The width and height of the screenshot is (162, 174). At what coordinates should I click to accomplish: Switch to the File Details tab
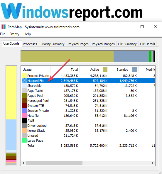click(147, 44)
